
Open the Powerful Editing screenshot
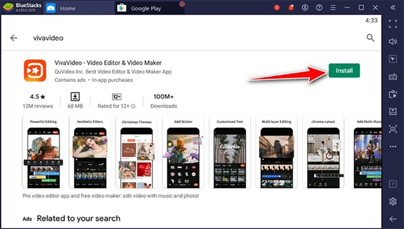43,152
